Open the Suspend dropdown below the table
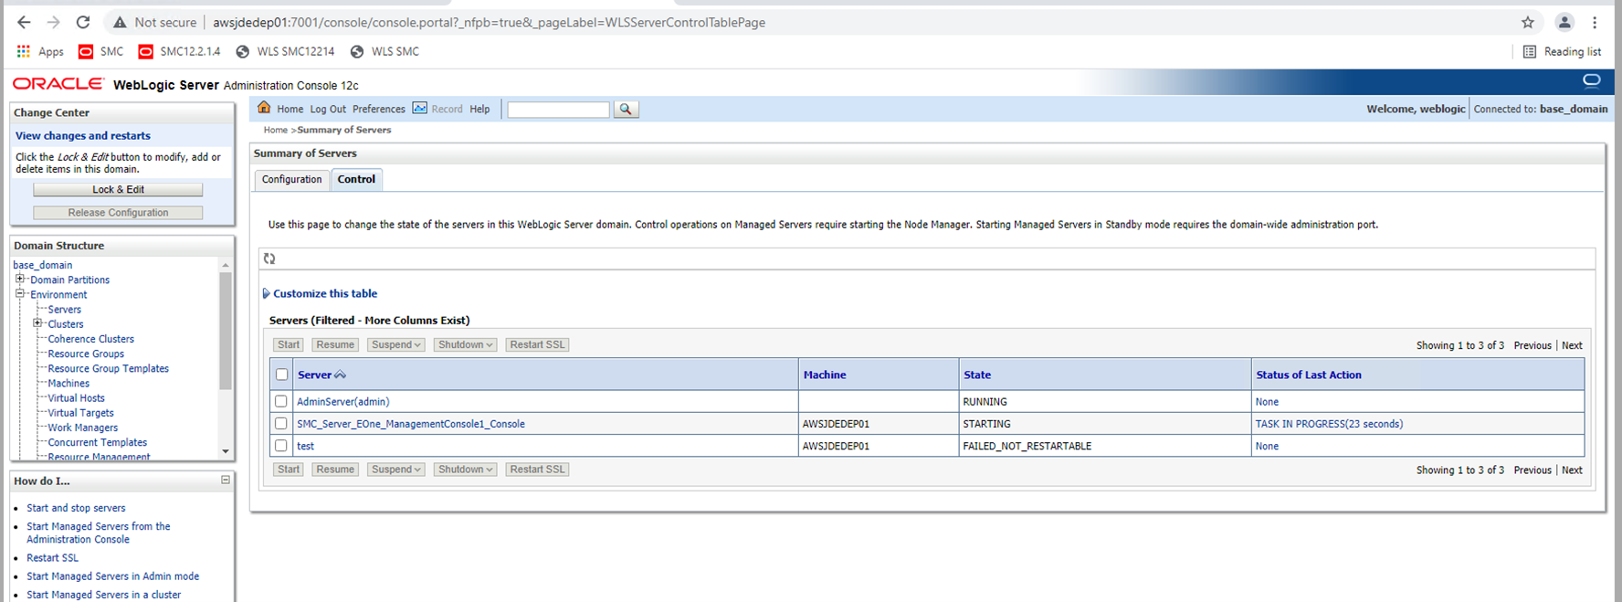This screenshot has width=1622, height=602. click(396, 470)
